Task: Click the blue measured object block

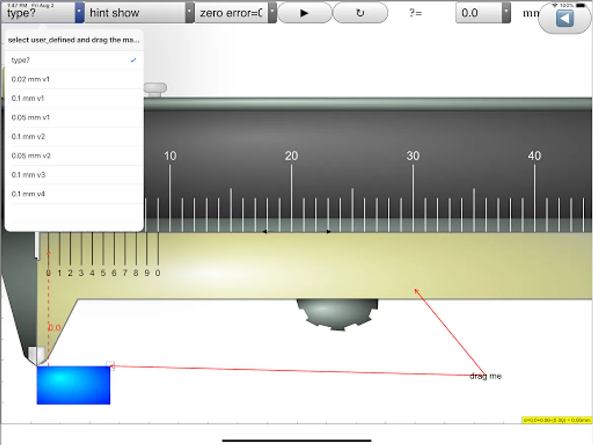Action: pyautogui.click(x=73, y=385)
